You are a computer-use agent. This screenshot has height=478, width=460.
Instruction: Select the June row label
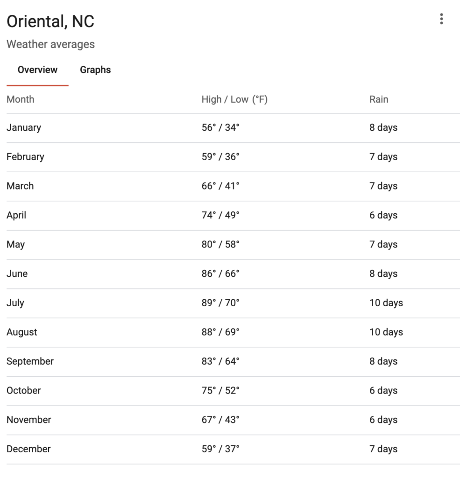click(x=17, y=274)
